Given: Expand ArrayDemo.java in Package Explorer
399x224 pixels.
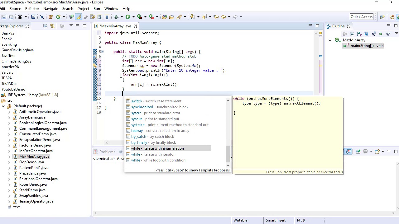Looking at the screenshot, I should coord(9,117).
